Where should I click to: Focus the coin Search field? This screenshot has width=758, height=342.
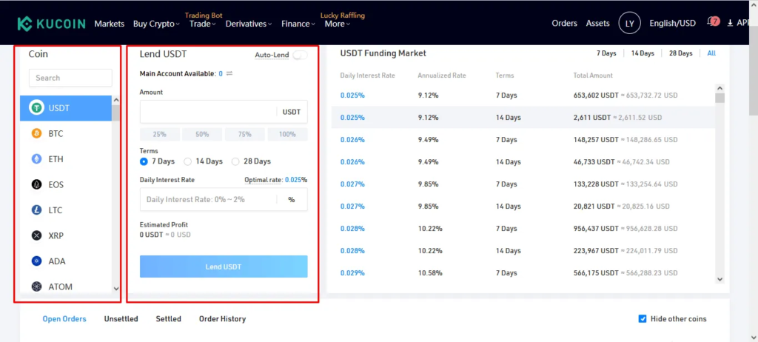click(70, 78)
